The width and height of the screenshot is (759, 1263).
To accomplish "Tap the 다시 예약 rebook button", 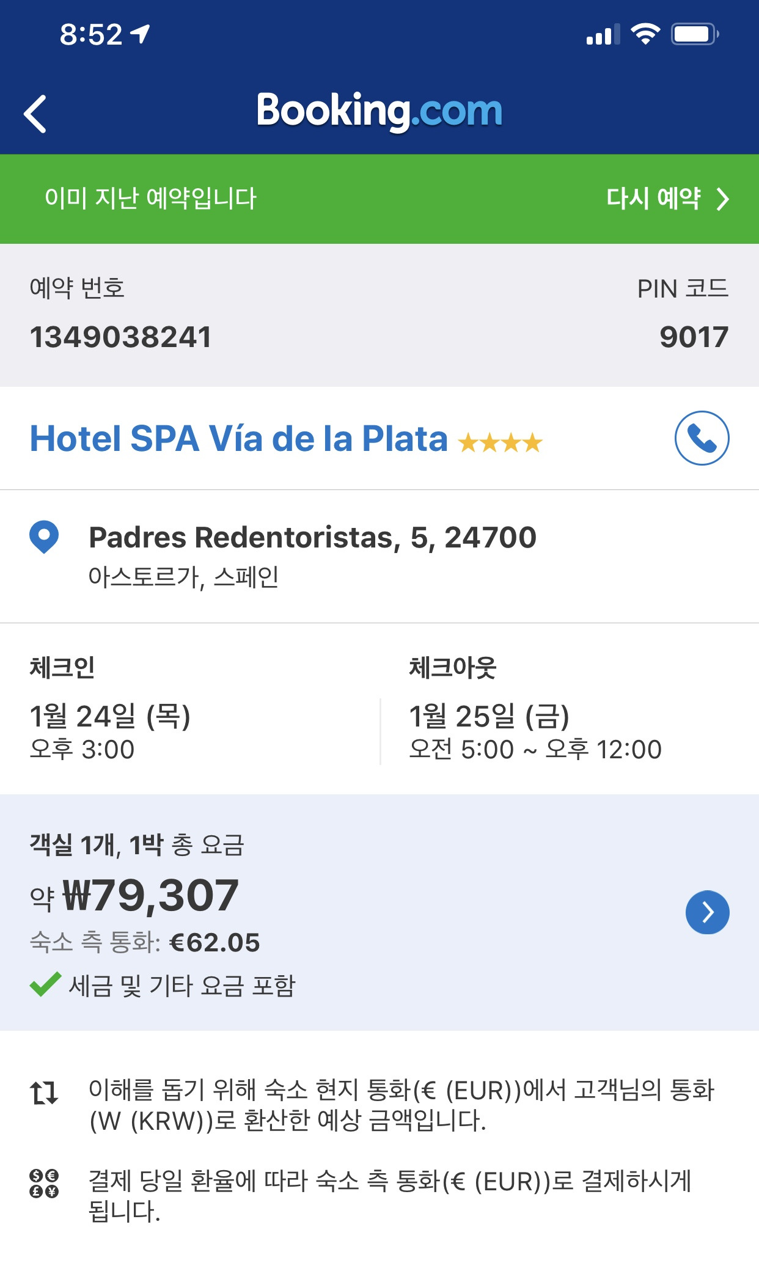I will coord(653,199).
